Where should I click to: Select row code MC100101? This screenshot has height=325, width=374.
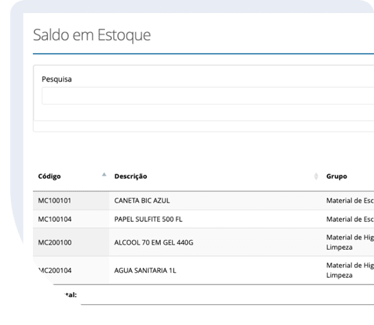(55, 201)
